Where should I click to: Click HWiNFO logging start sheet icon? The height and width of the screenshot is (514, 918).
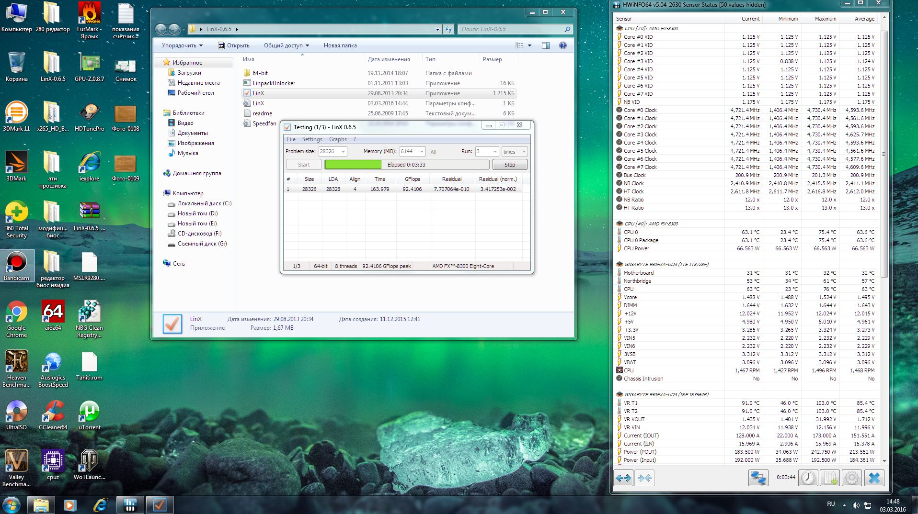click(830, 478)
